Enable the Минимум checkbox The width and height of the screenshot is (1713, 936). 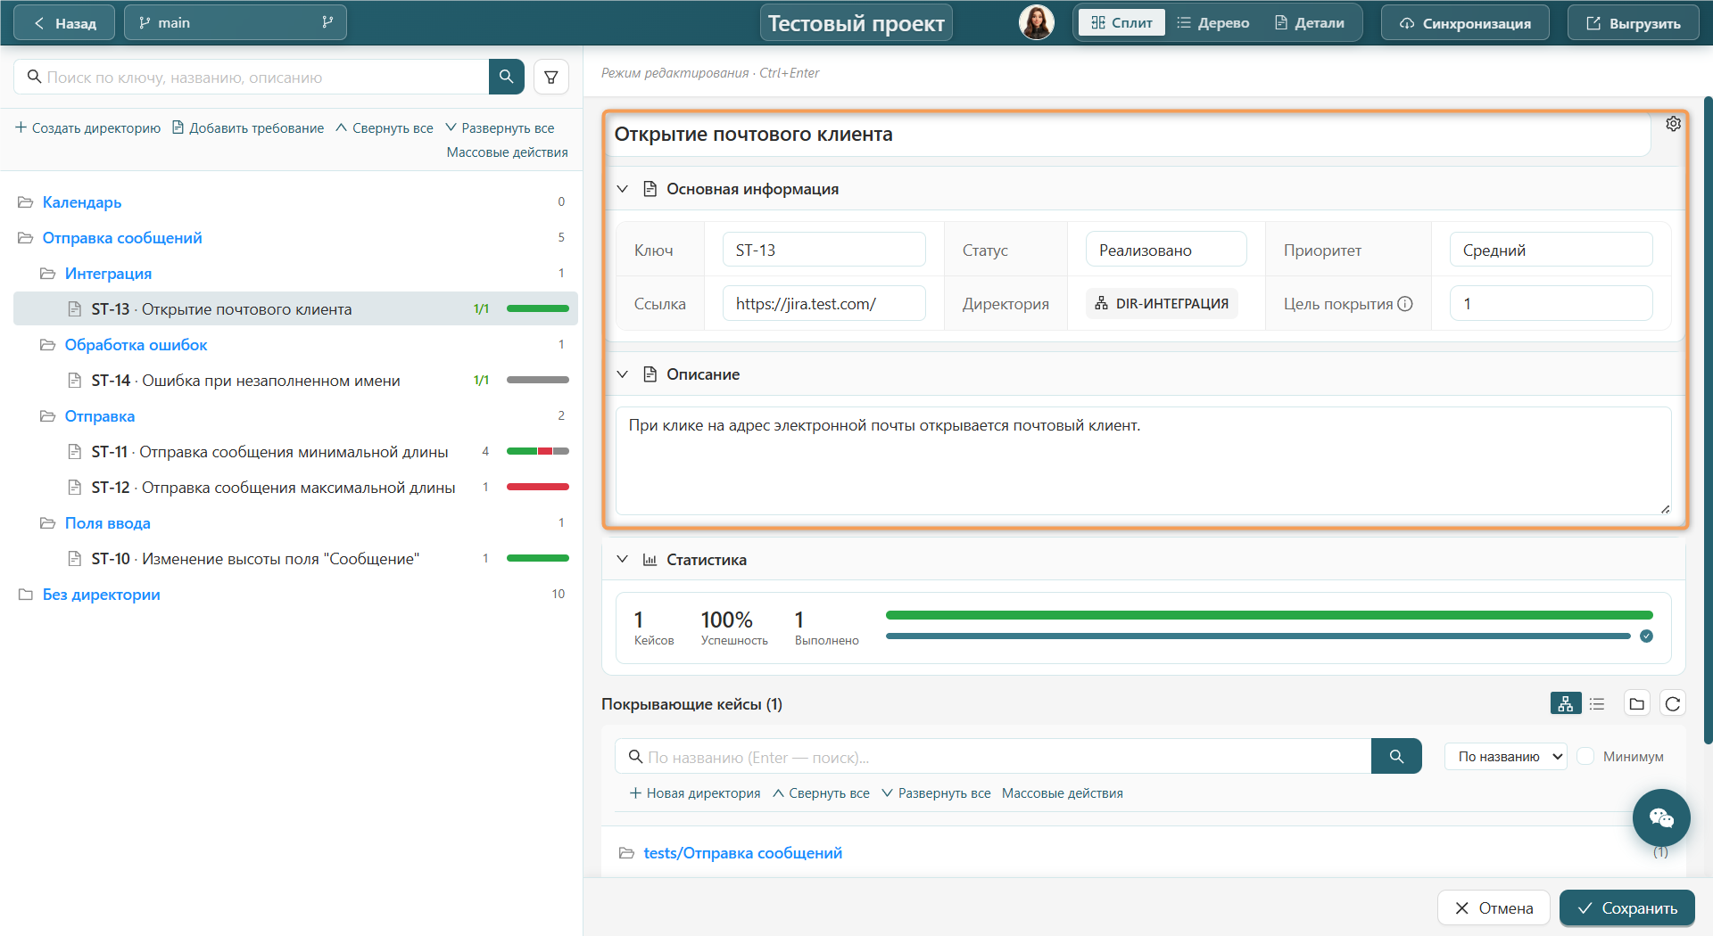coord(1585,756)
